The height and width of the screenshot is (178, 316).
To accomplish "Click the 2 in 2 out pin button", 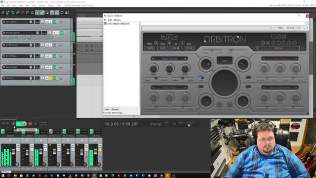I will pos(291,28).
